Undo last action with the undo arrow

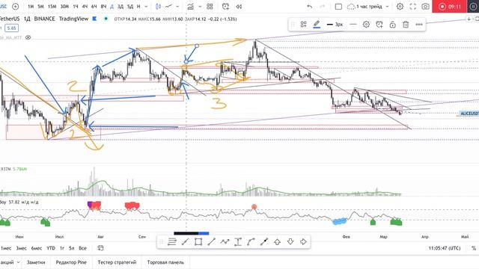pyautogui.click(x=309, y=7)
